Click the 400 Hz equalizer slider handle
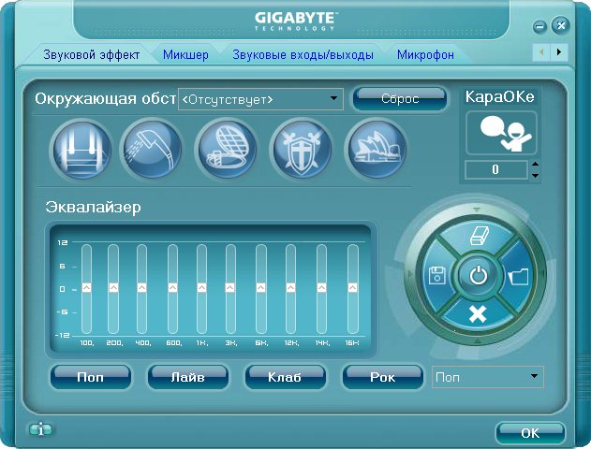The width and height of the screenshot is (591, 449). 141,288
